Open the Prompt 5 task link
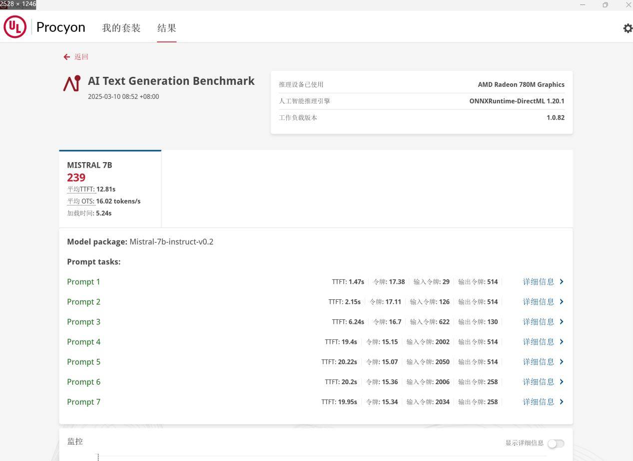Image resolution: width=633 pixels, height=461 pixels. (x=83, y=362)
